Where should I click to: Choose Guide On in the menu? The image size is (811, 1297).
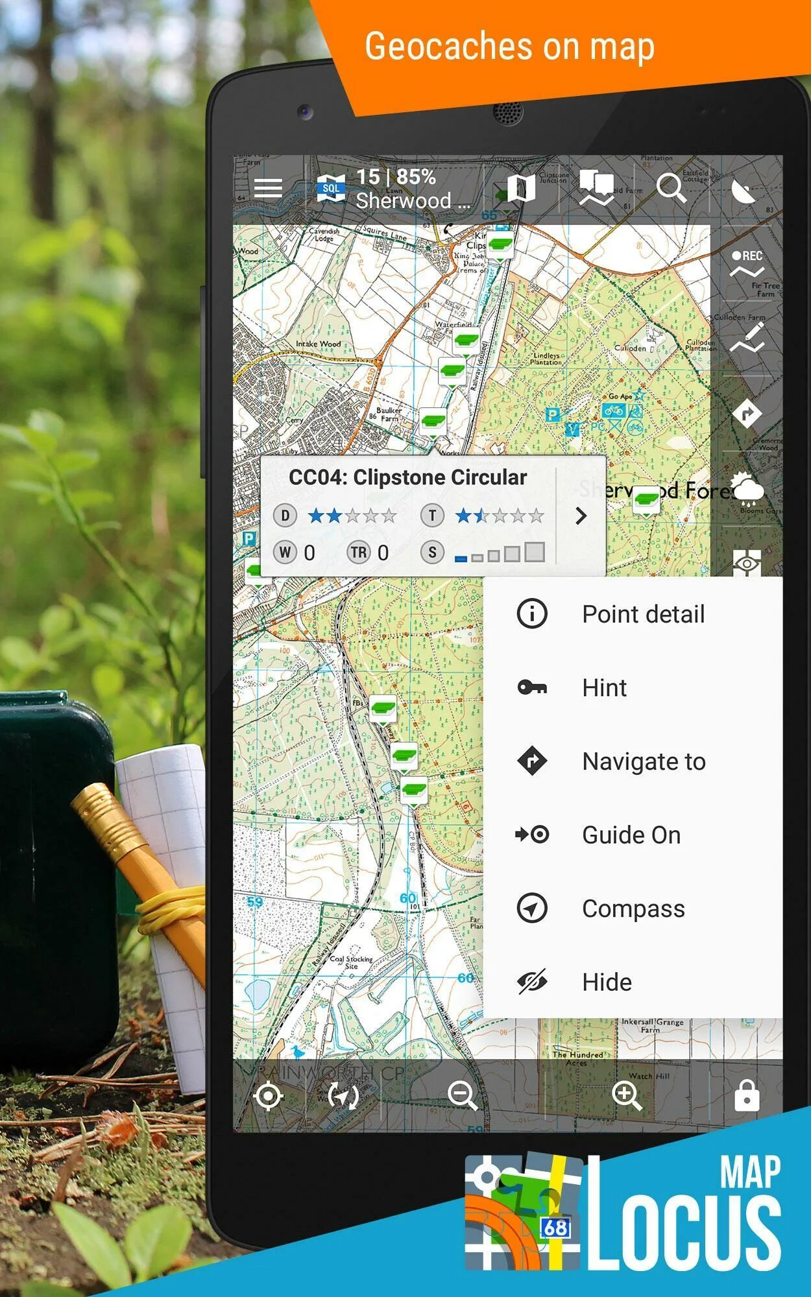(x=633, y=835)
